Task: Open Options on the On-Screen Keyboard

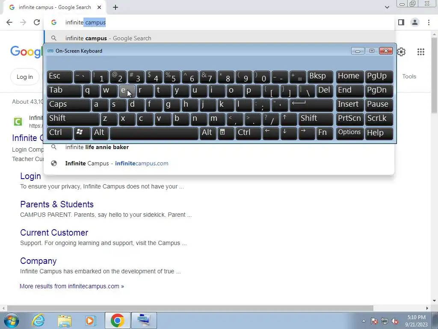Action: click(x=350, y=133)
